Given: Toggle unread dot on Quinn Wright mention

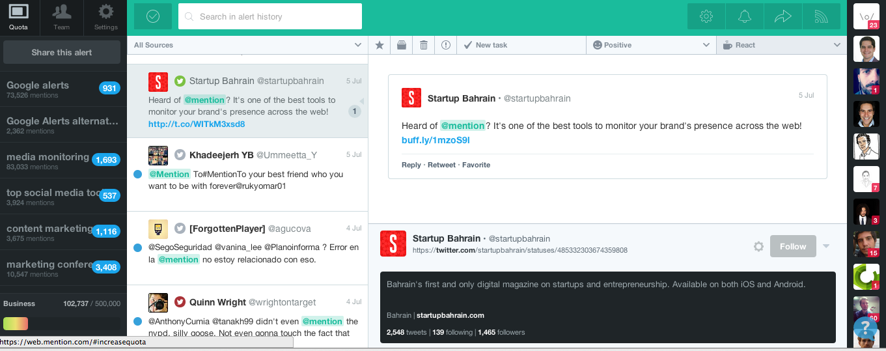Looking at the screenshot, I should [137, 321].
